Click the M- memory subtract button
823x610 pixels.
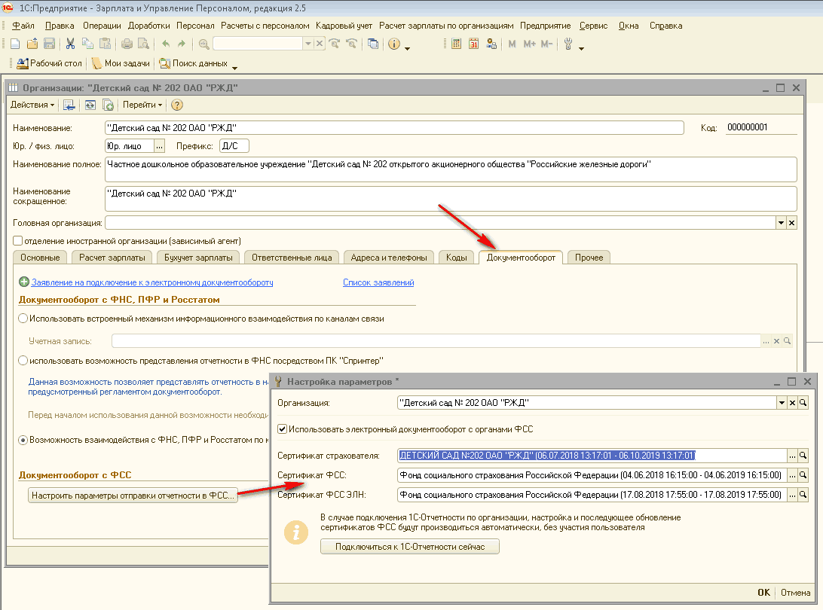546,44
